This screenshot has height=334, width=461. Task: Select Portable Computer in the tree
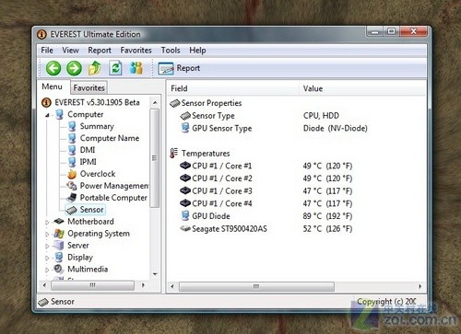(x=113, y=198)
